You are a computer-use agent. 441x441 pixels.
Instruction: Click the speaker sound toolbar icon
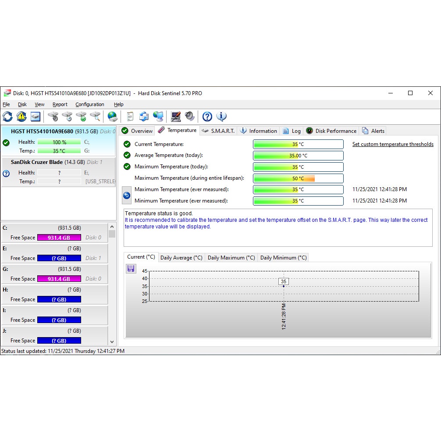(189, 117)
